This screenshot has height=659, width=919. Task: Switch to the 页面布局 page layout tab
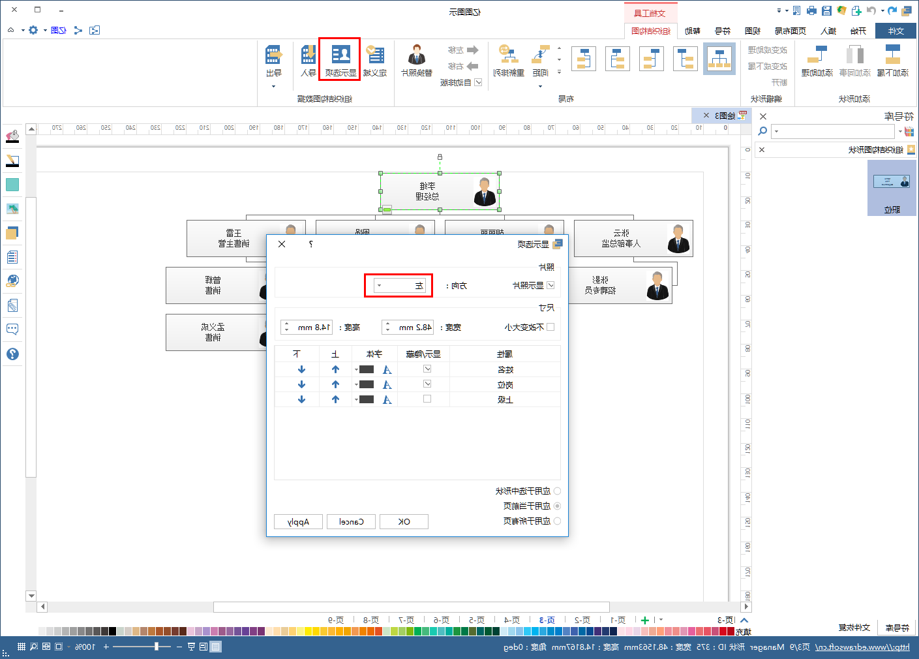(x=790, y=31)
